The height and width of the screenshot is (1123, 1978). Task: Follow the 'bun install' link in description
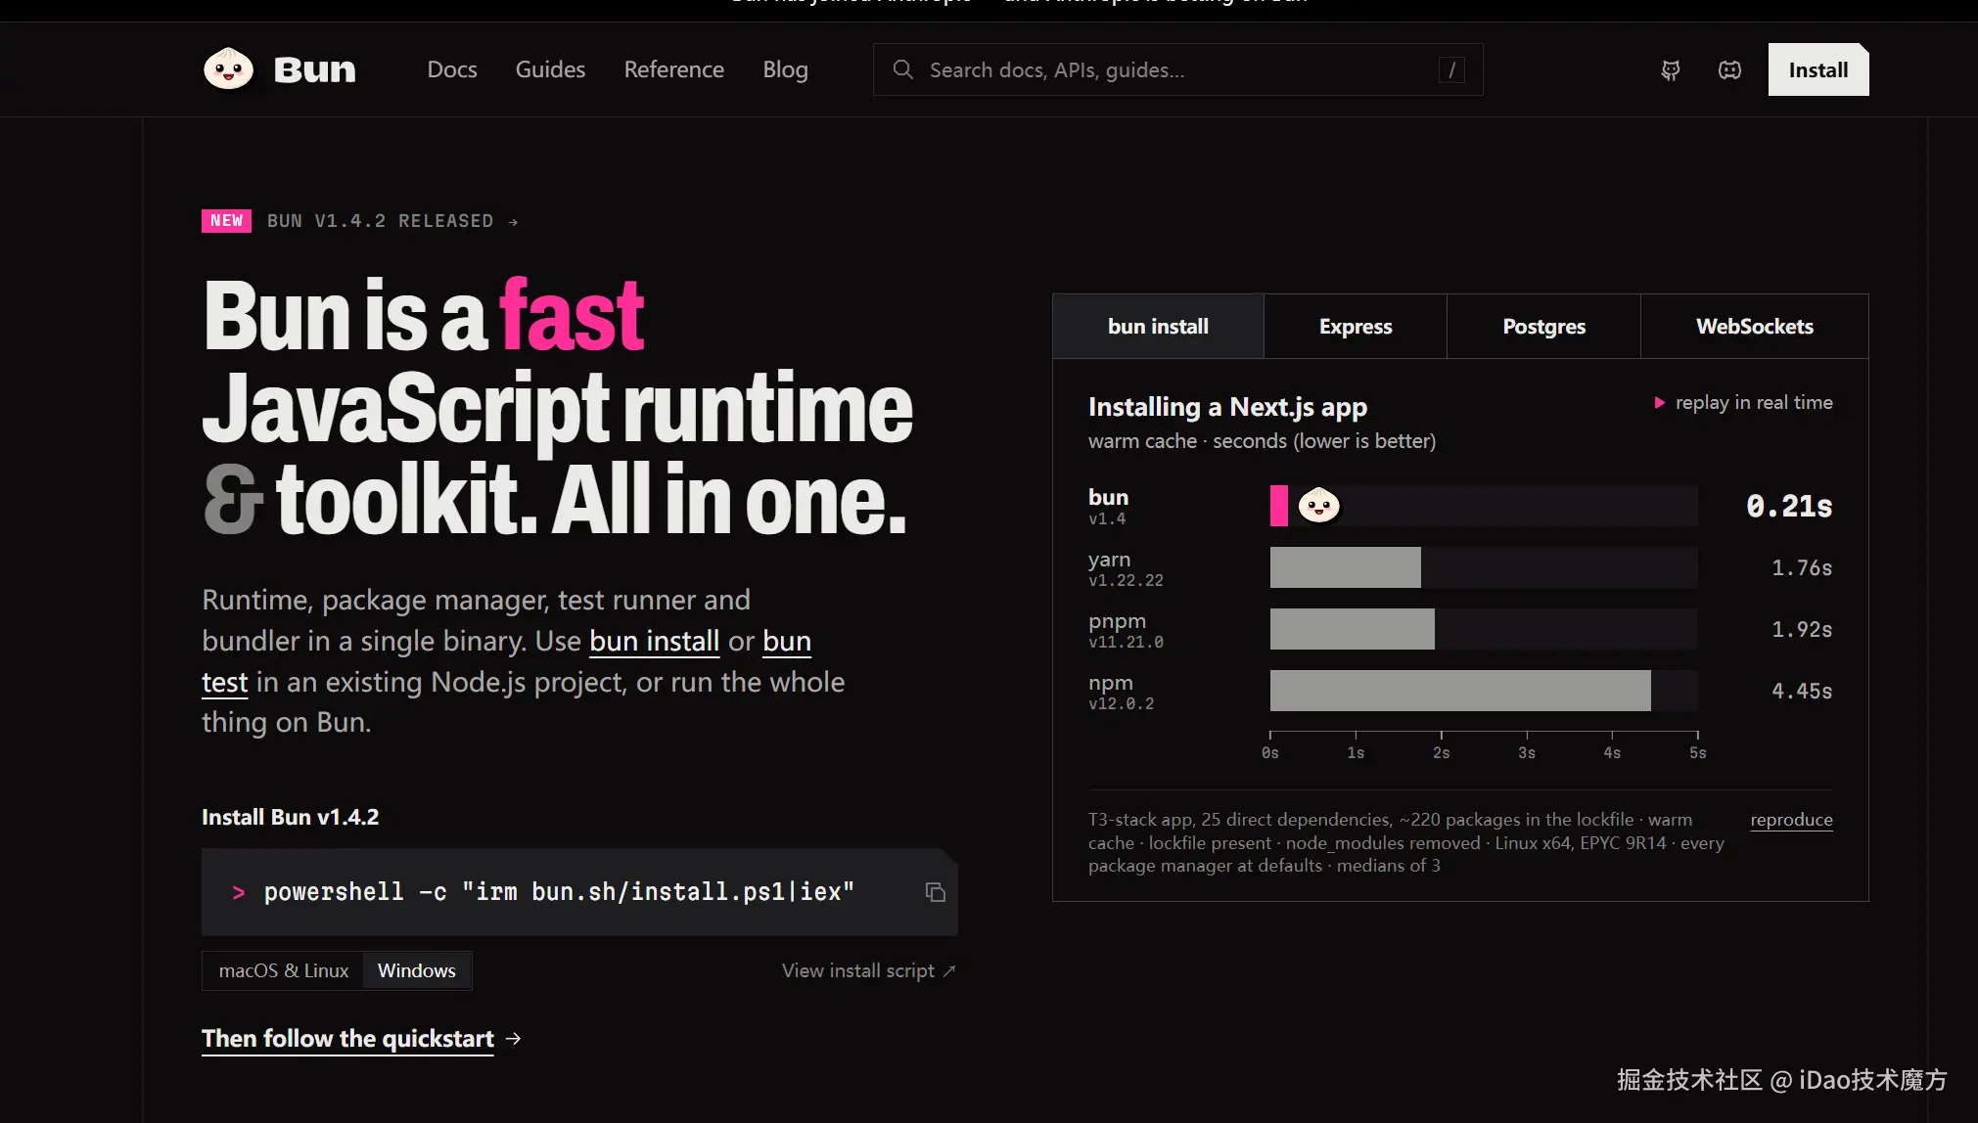point(654,641)
